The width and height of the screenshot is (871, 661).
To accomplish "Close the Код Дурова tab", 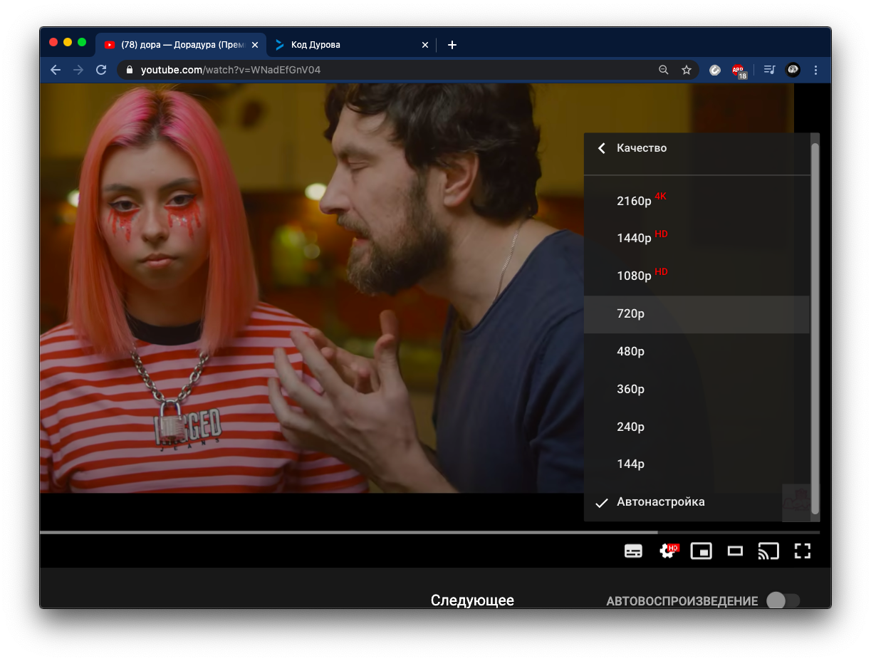I will [x=425, y=45].
